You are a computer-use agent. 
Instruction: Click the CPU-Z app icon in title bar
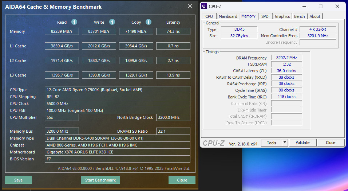[x=204, y=6]
